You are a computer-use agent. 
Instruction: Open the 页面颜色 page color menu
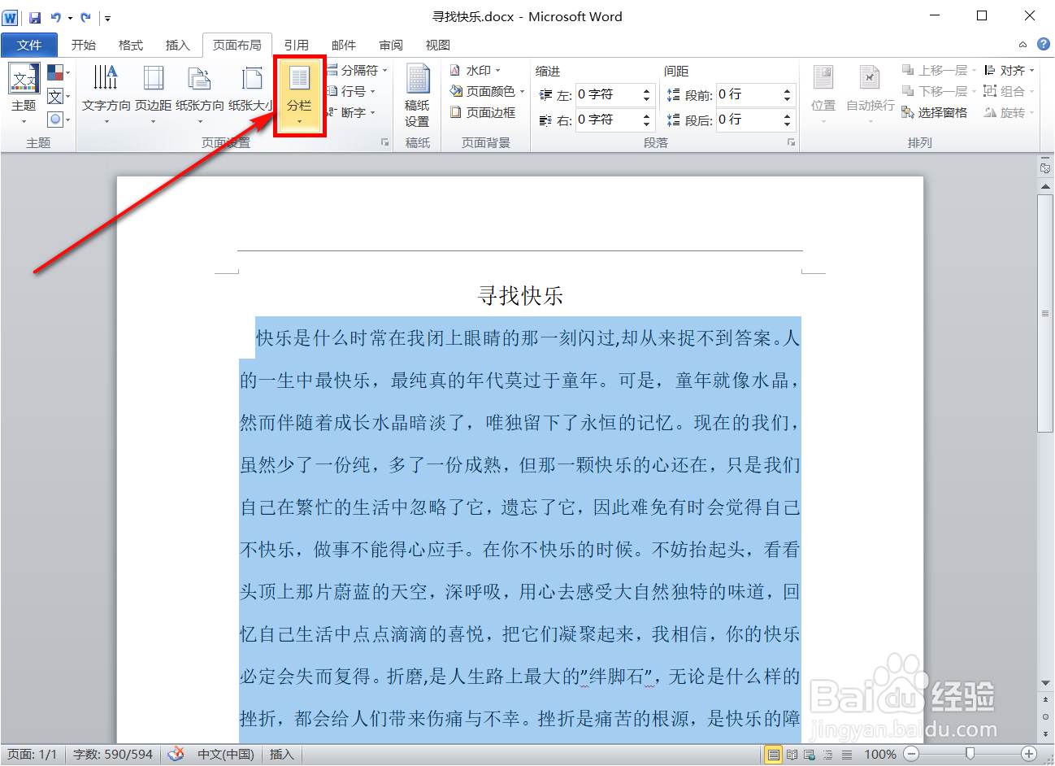pos(489,91)
